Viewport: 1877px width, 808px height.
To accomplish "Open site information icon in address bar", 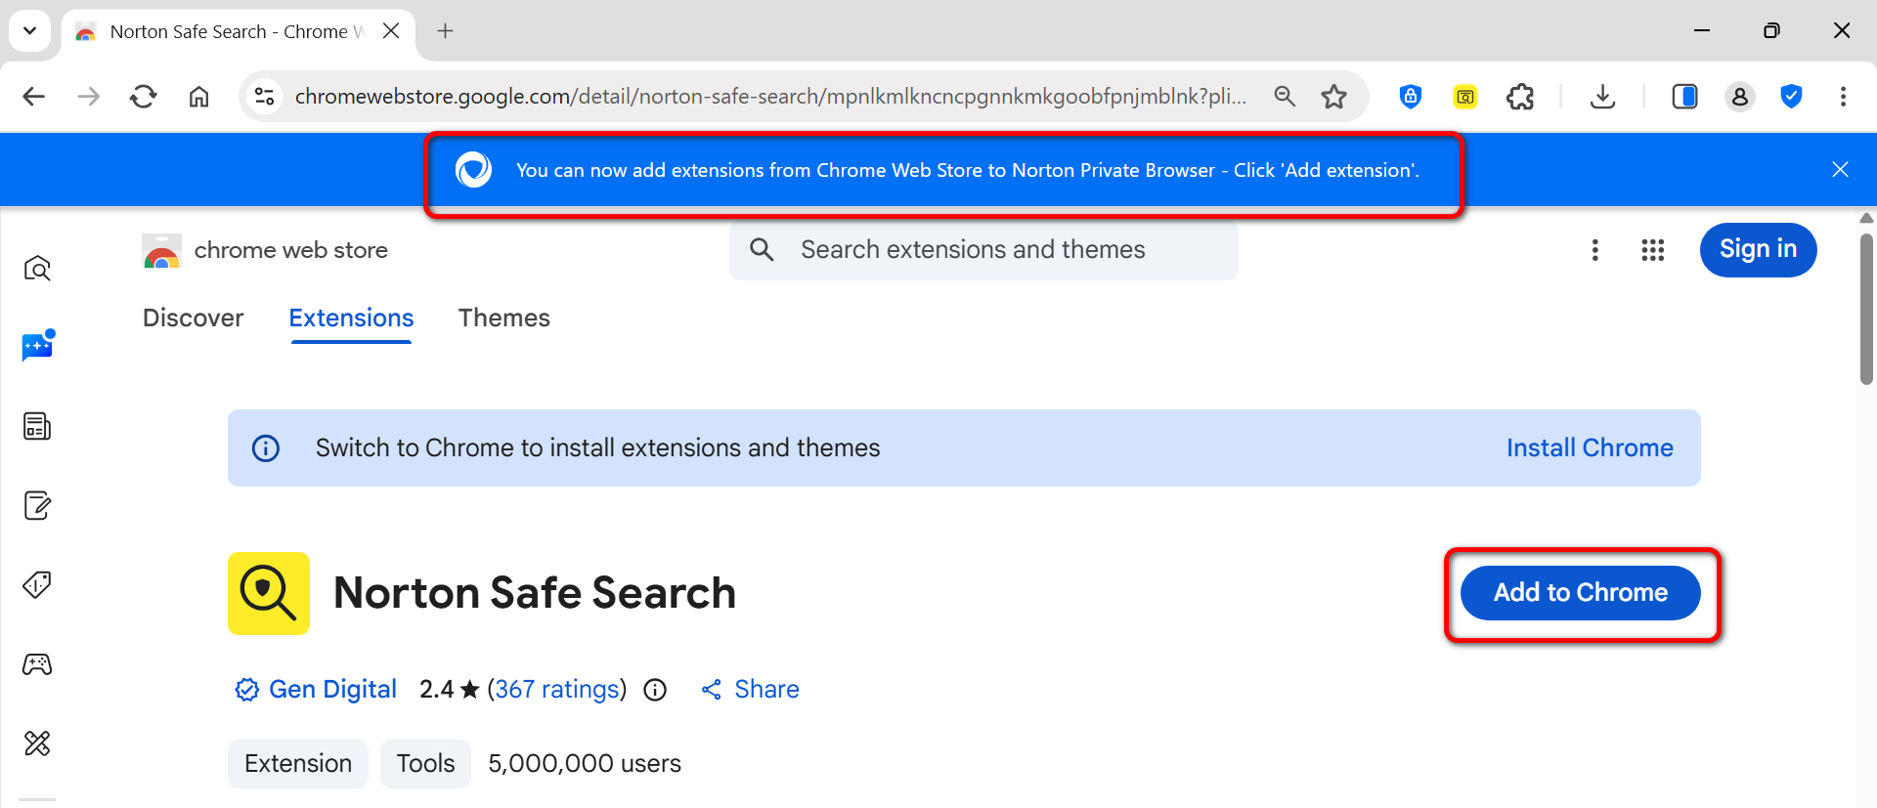I will tap(264, 97).
